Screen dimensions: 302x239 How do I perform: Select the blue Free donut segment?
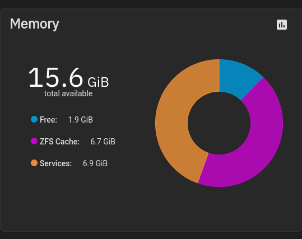click(x=238, y=78)
